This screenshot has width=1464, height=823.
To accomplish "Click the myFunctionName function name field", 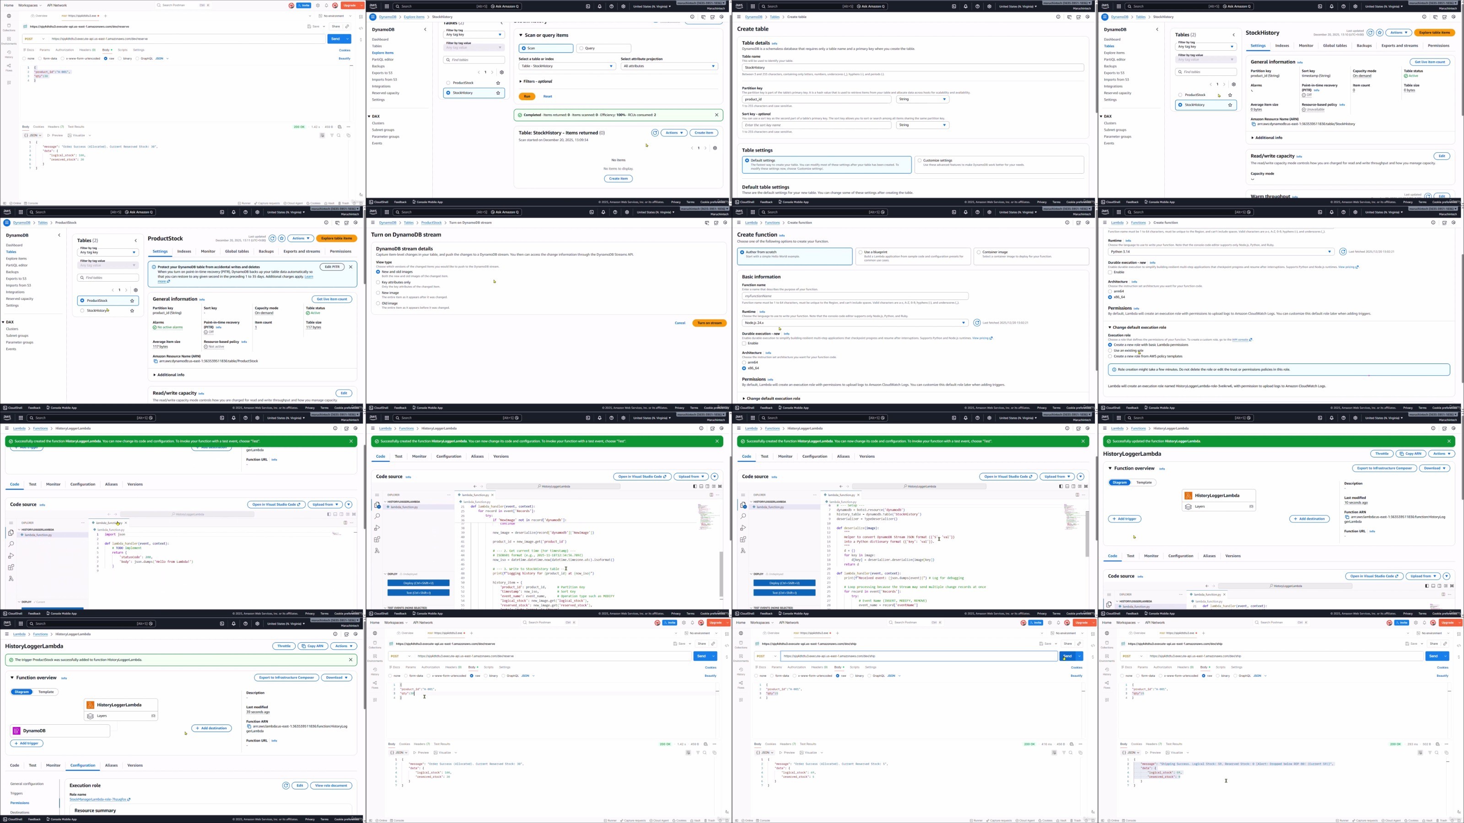I will (854, 296).
